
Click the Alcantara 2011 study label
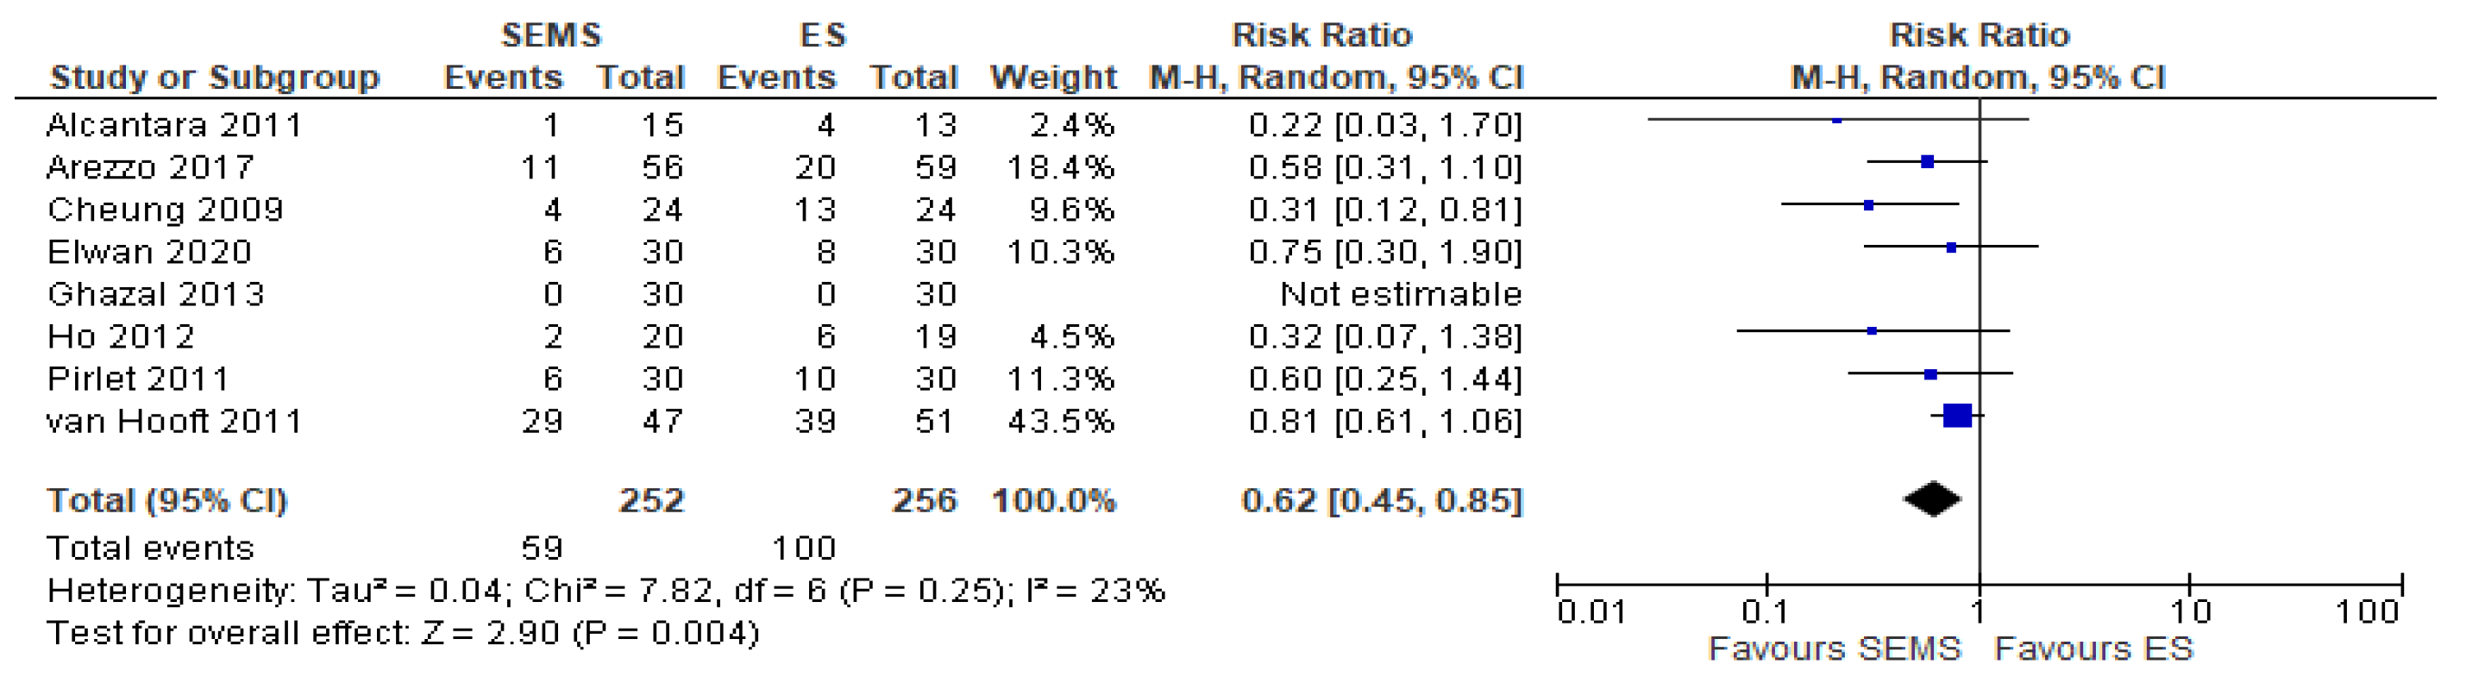pyautogui.click(x=174, y=125)
